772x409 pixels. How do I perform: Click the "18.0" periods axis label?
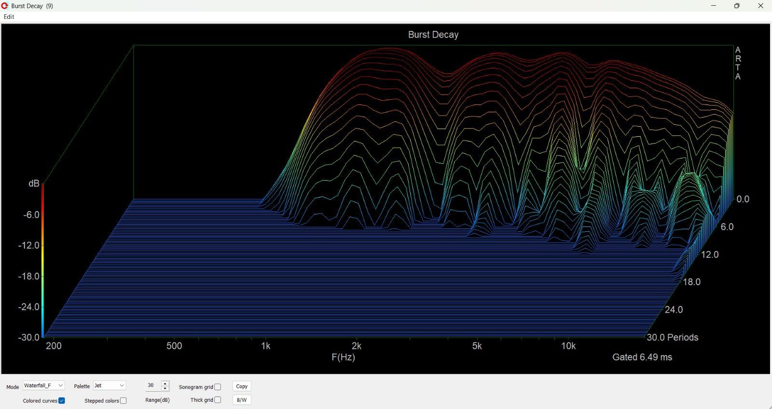[x=692, y=282]
